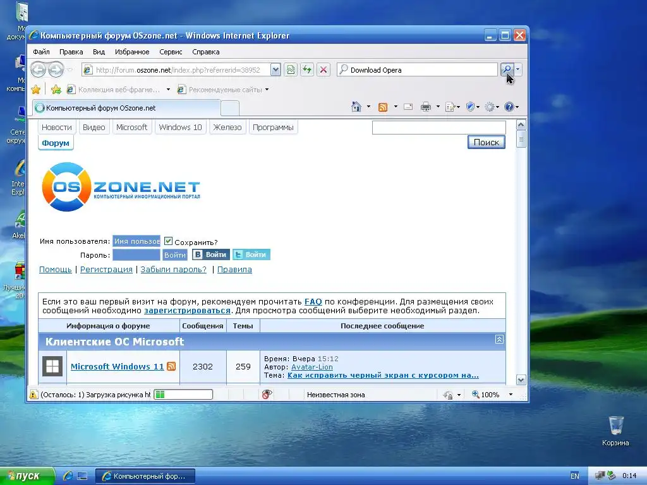Select the Компьютерный форум OSzone.net browser tab
The width and height of the screenshot is (647, 485).
[126, 108]
